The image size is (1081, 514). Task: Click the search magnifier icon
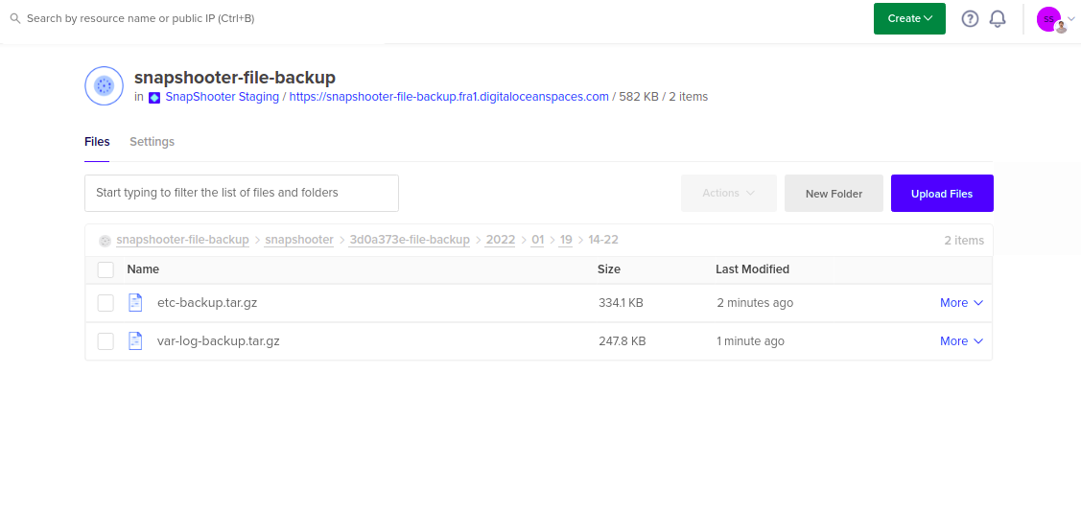coord(15,18)
